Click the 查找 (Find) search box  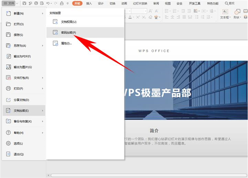tap(238, 3)
